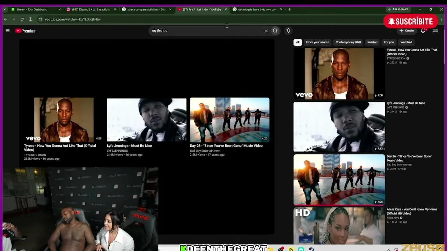Open sidebar Alicia Keys thumbnail
Screen dimensions: 447x251
[x=339, y=226]
